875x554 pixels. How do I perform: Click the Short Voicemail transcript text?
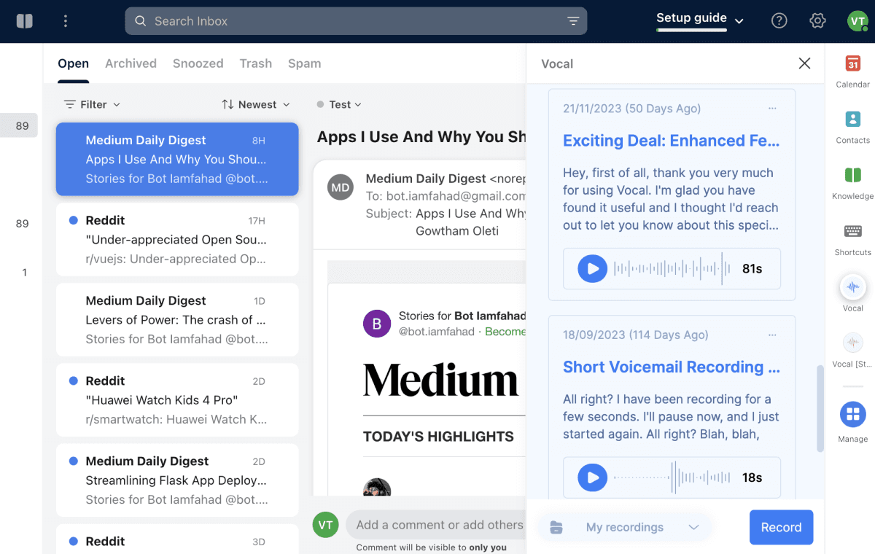point(671,417)
